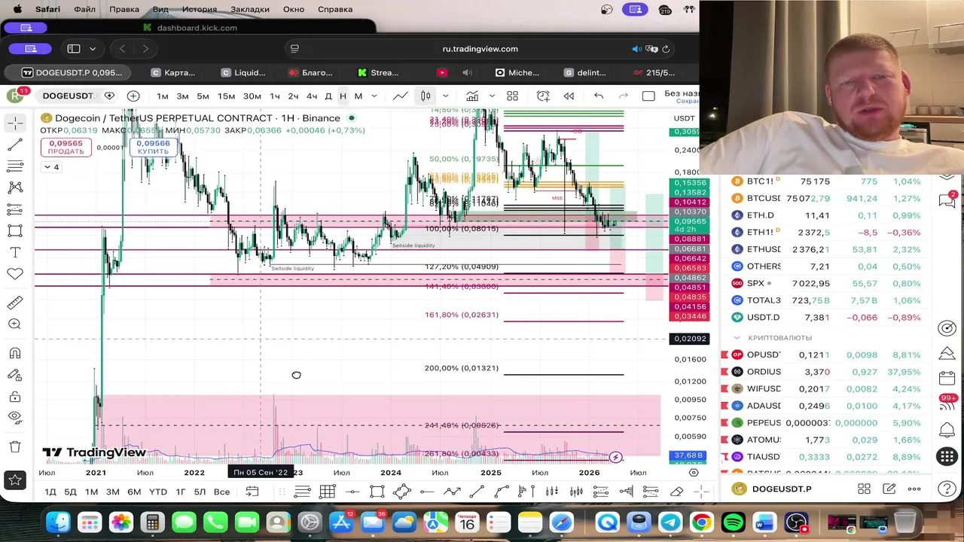Expand the collapsed indicators legend '4'
Image resolution: width=964 pixels, height=542 pixels.
[50, 167]
